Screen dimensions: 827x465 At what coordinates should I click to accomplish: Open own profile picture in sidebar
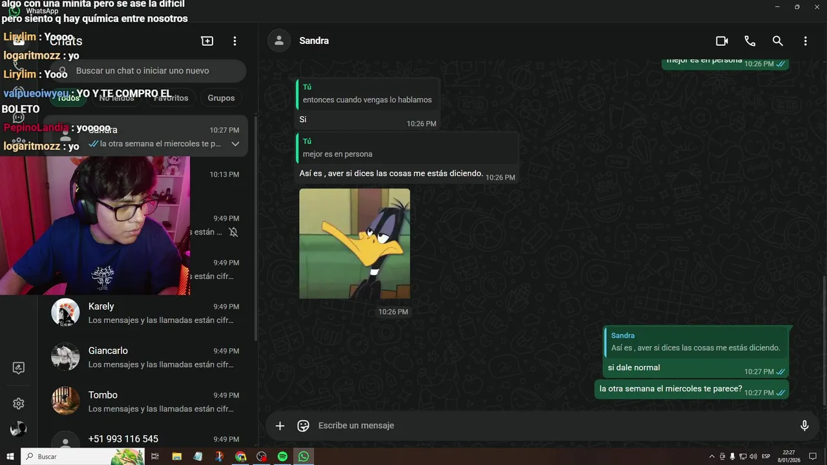[19, 429]
